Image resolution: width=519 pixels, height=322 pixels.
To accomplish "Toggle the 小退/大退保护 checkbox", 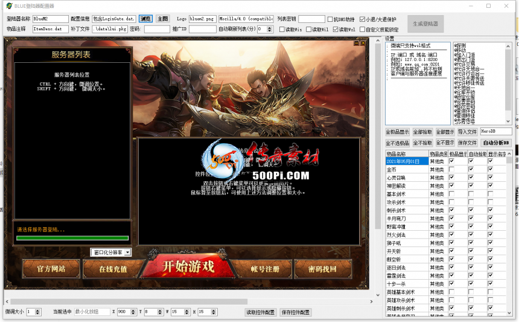I will (x=362, y=19).
